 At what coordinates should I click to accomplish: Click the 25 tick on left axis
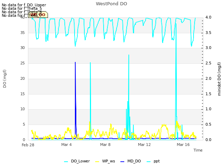click(22, 63)
